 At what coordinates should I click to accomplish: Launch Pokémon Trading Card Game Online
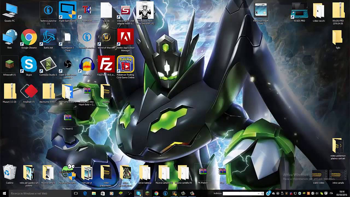(126, 67)
